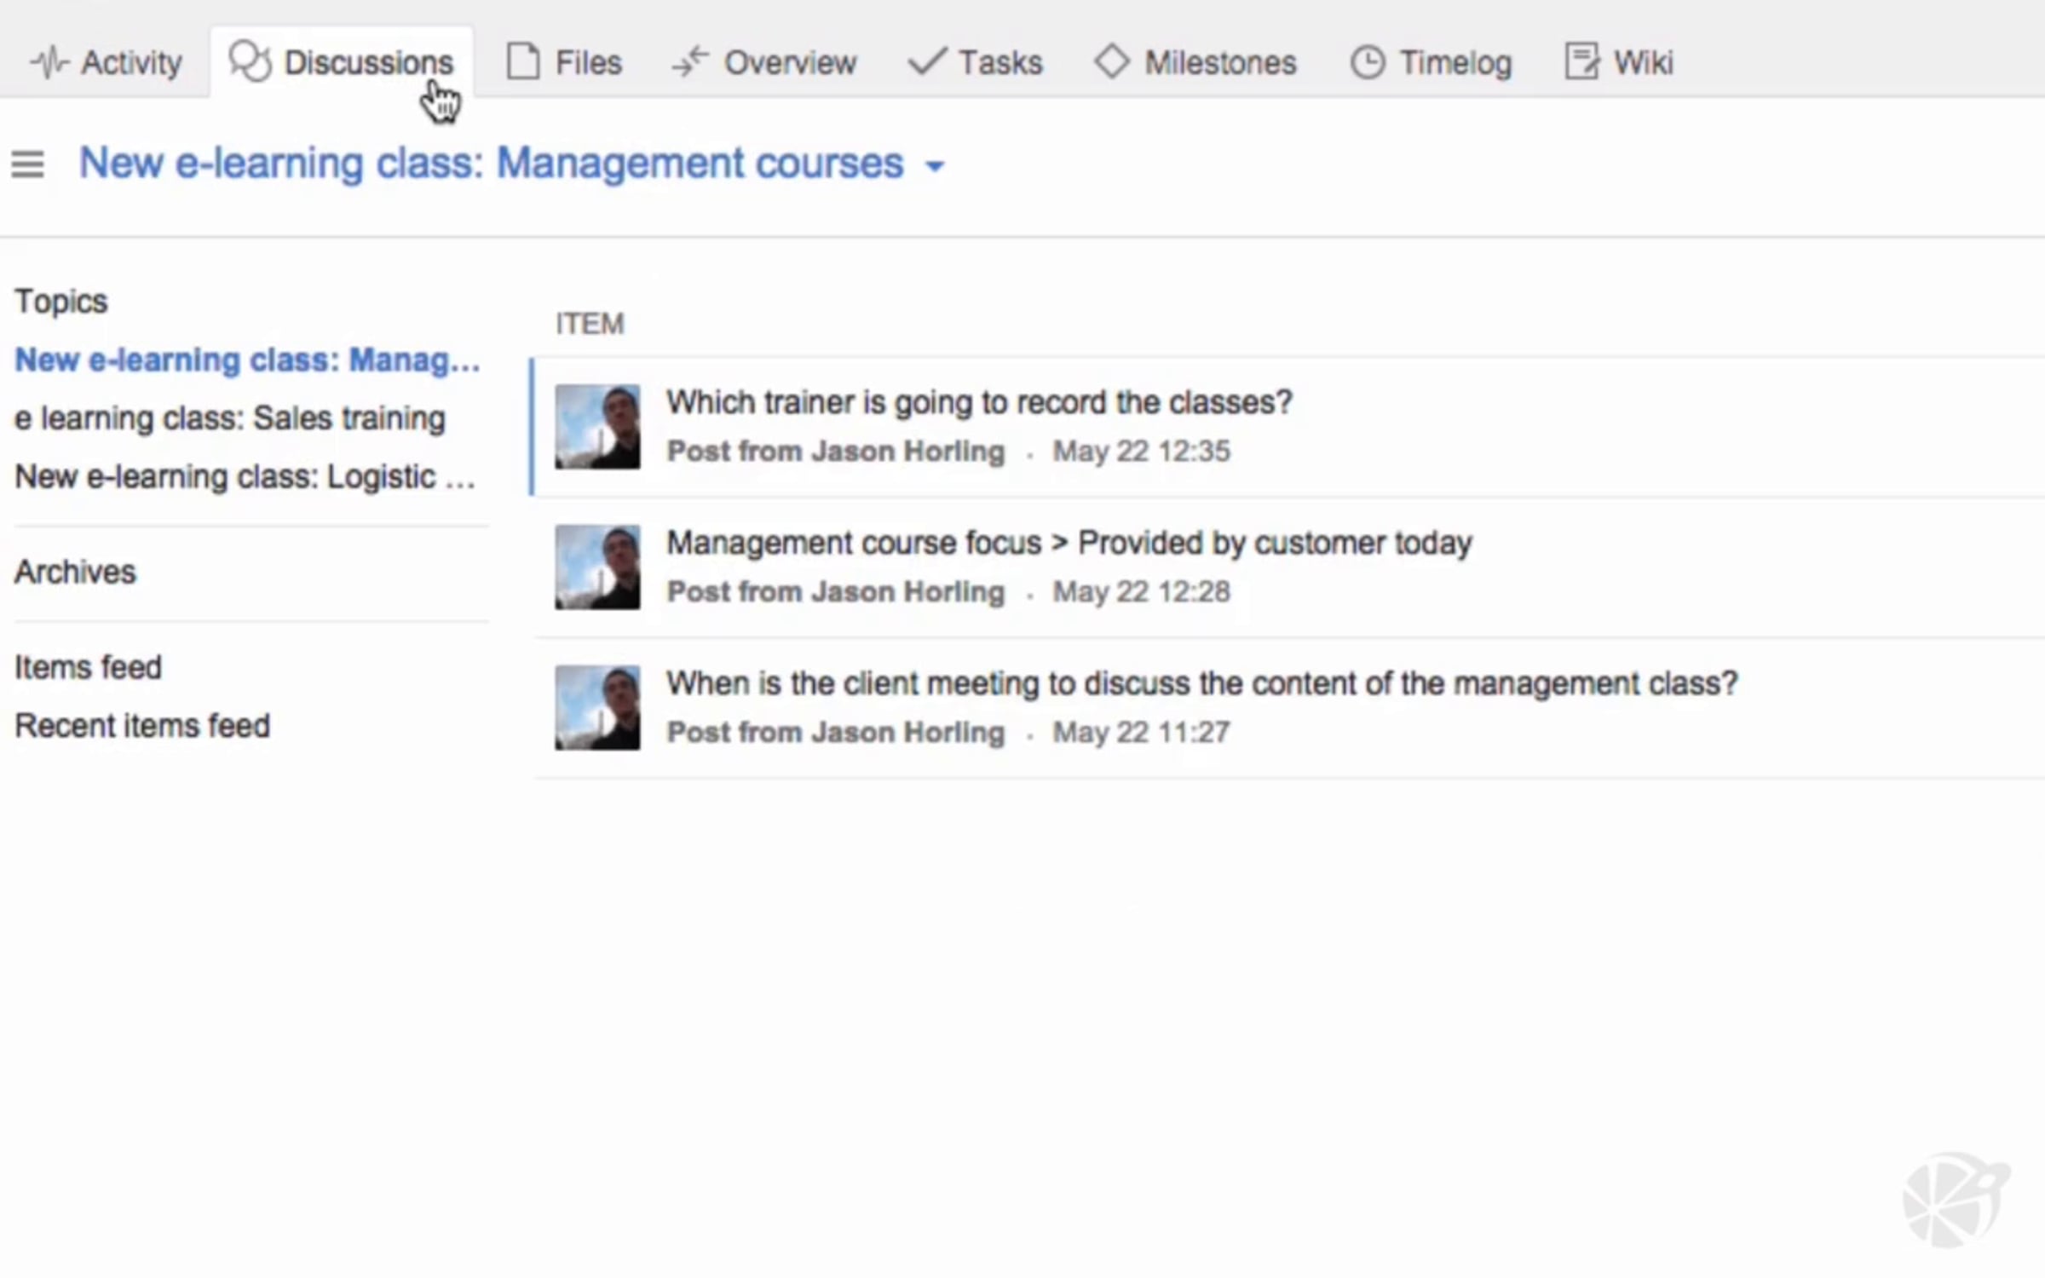Image resolution: width=2045 pixels, height=1278 pixels.
Task: Click avatar thumbnail of client meeting post
Action: point(597,707)
